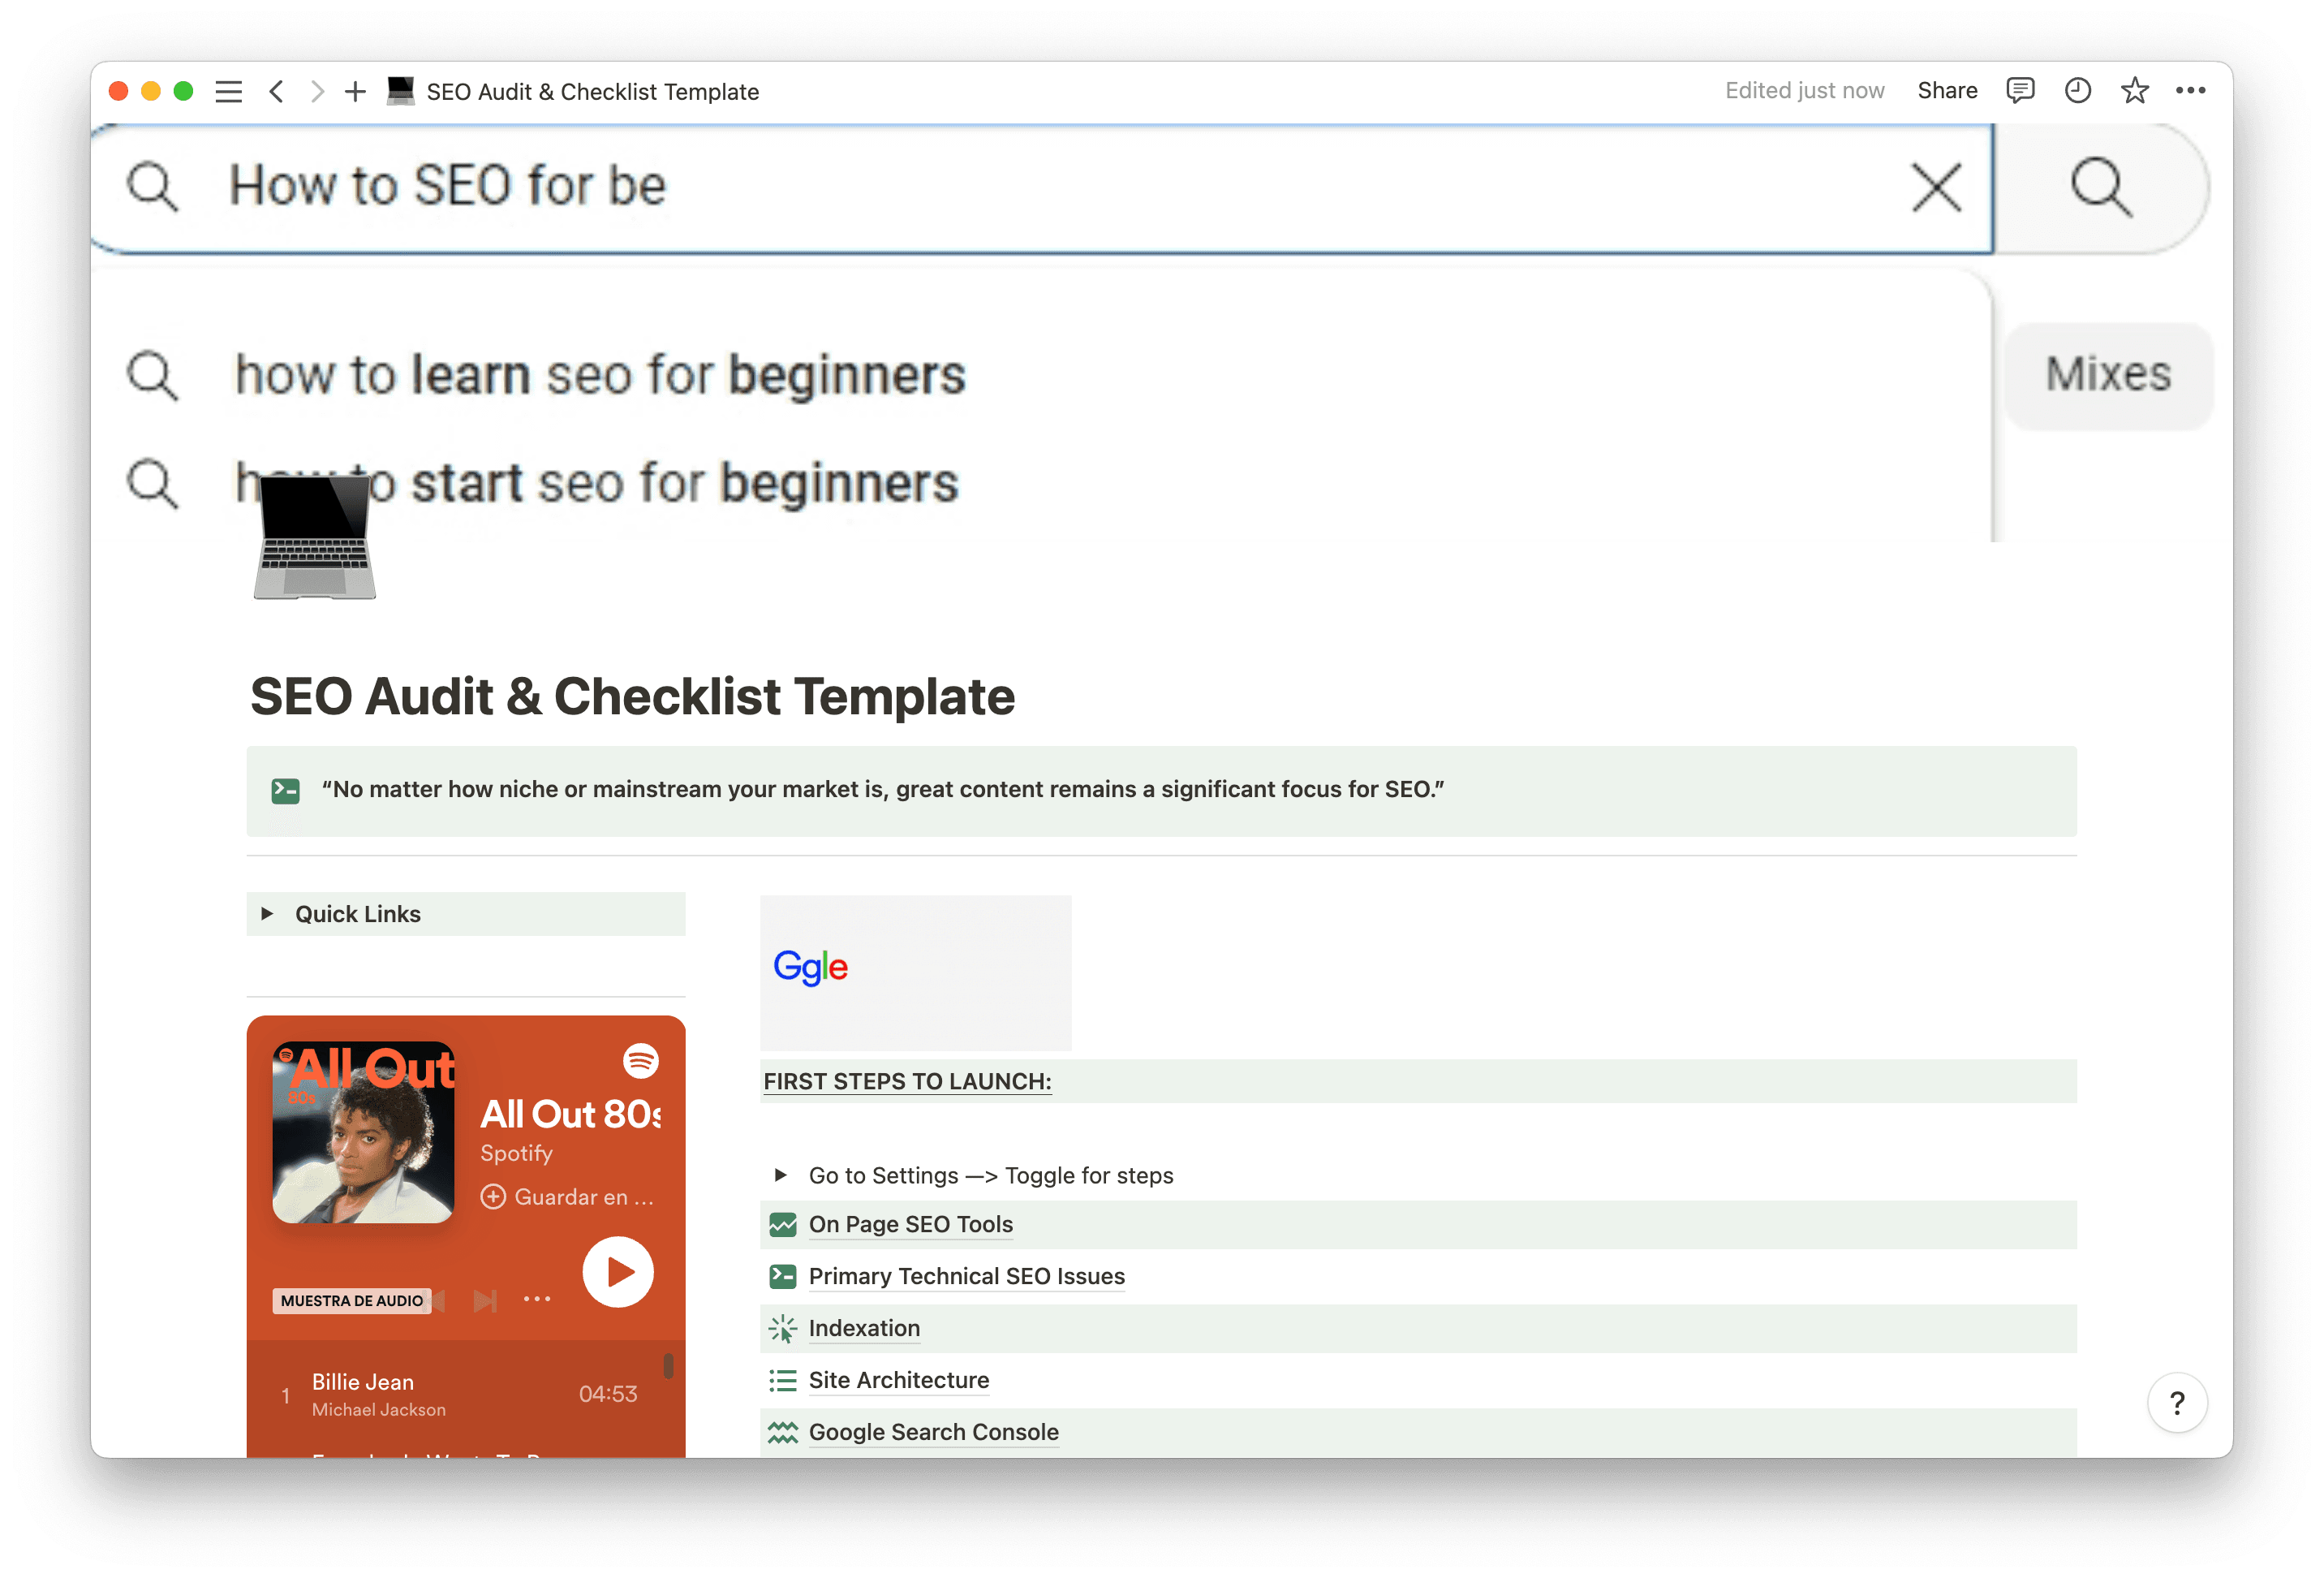Clear the search field with the X
This screenshot has width=2324, height=1578.
click(x=1935, y=188)
